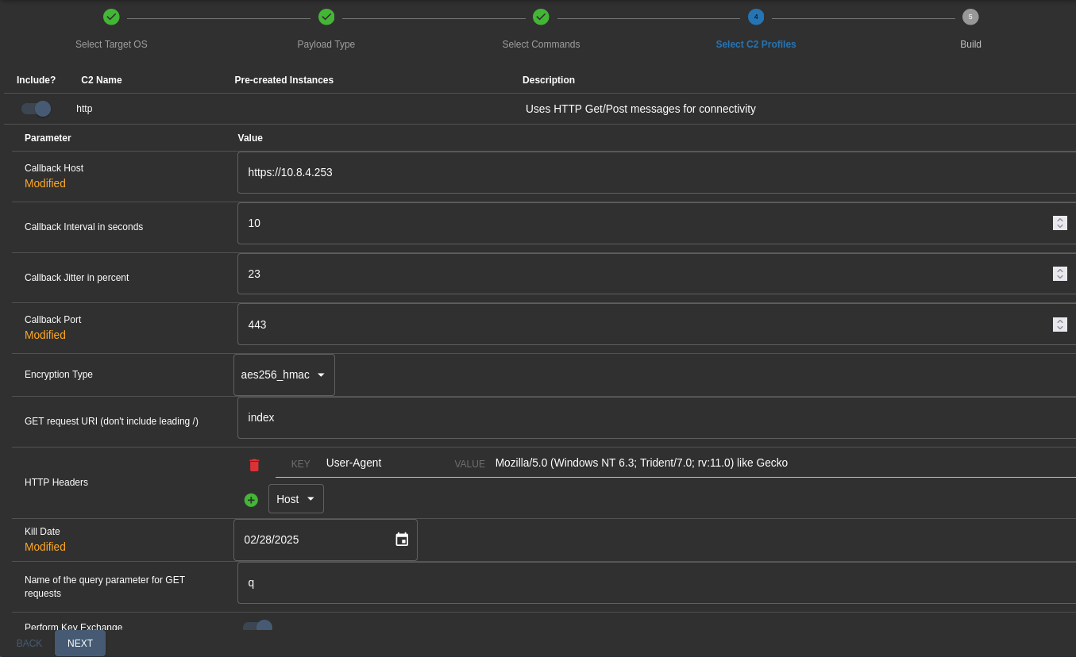Click the NEXT button
The height and width of the screenshot is (657, 1076).
pos(80,644)
